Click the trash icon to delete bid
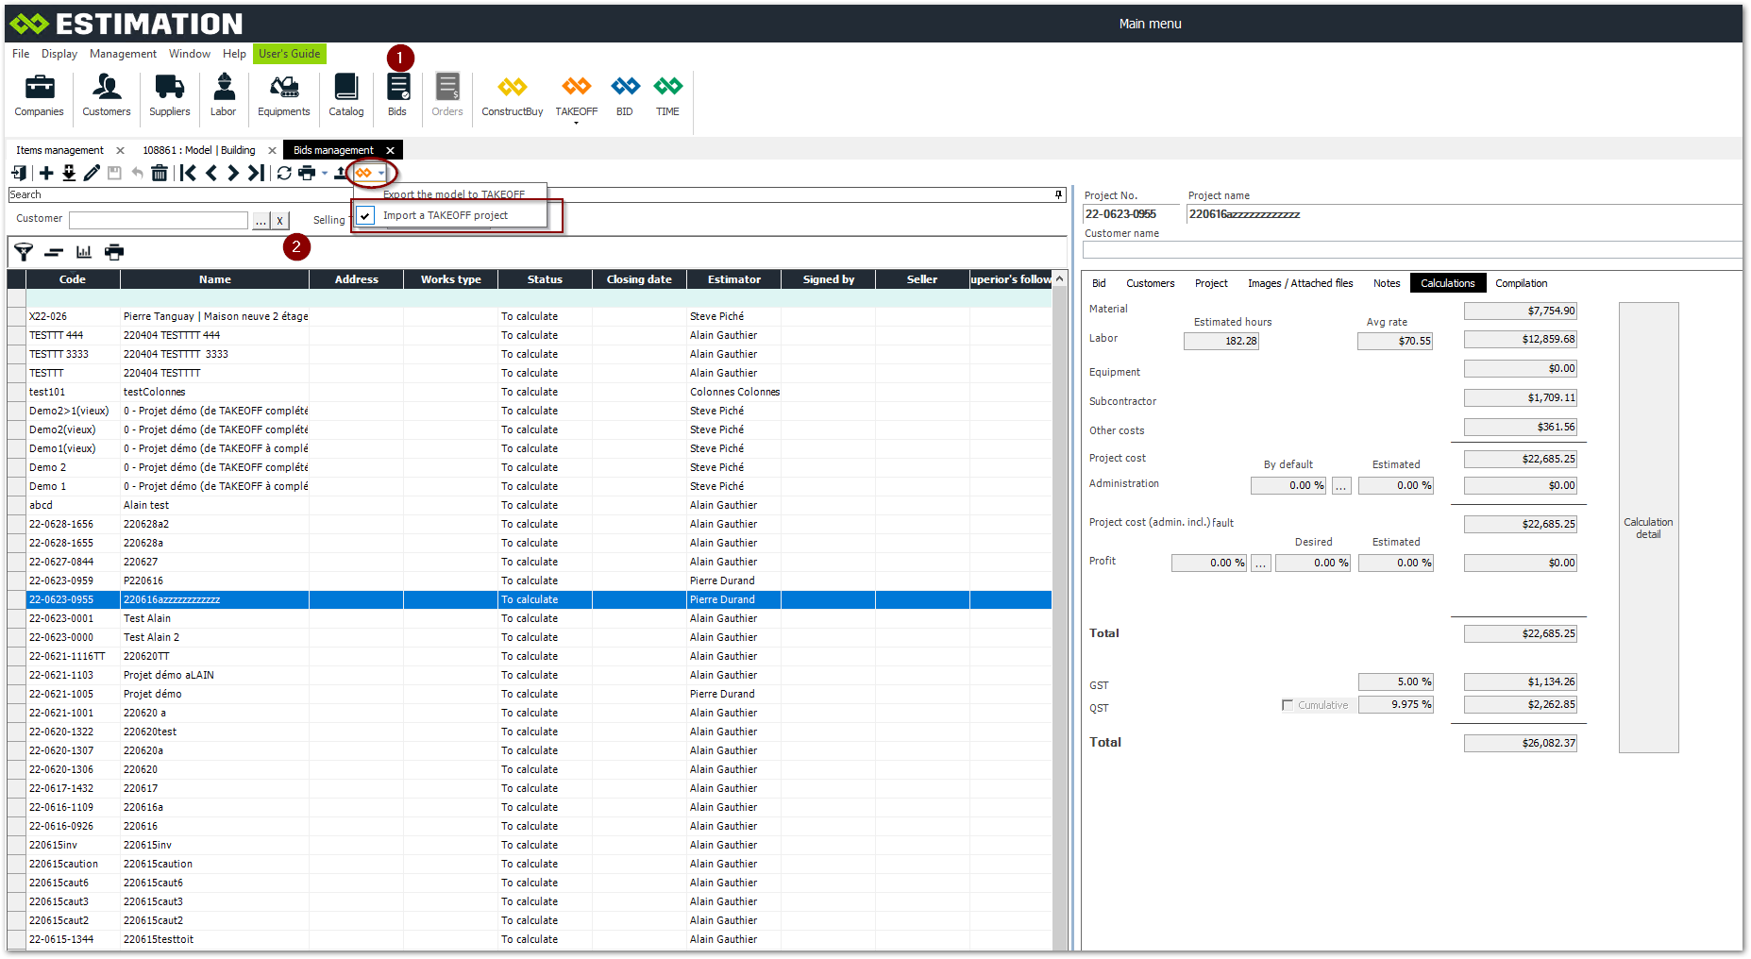This screenshot has width=1751, height=959. point(160,173)
